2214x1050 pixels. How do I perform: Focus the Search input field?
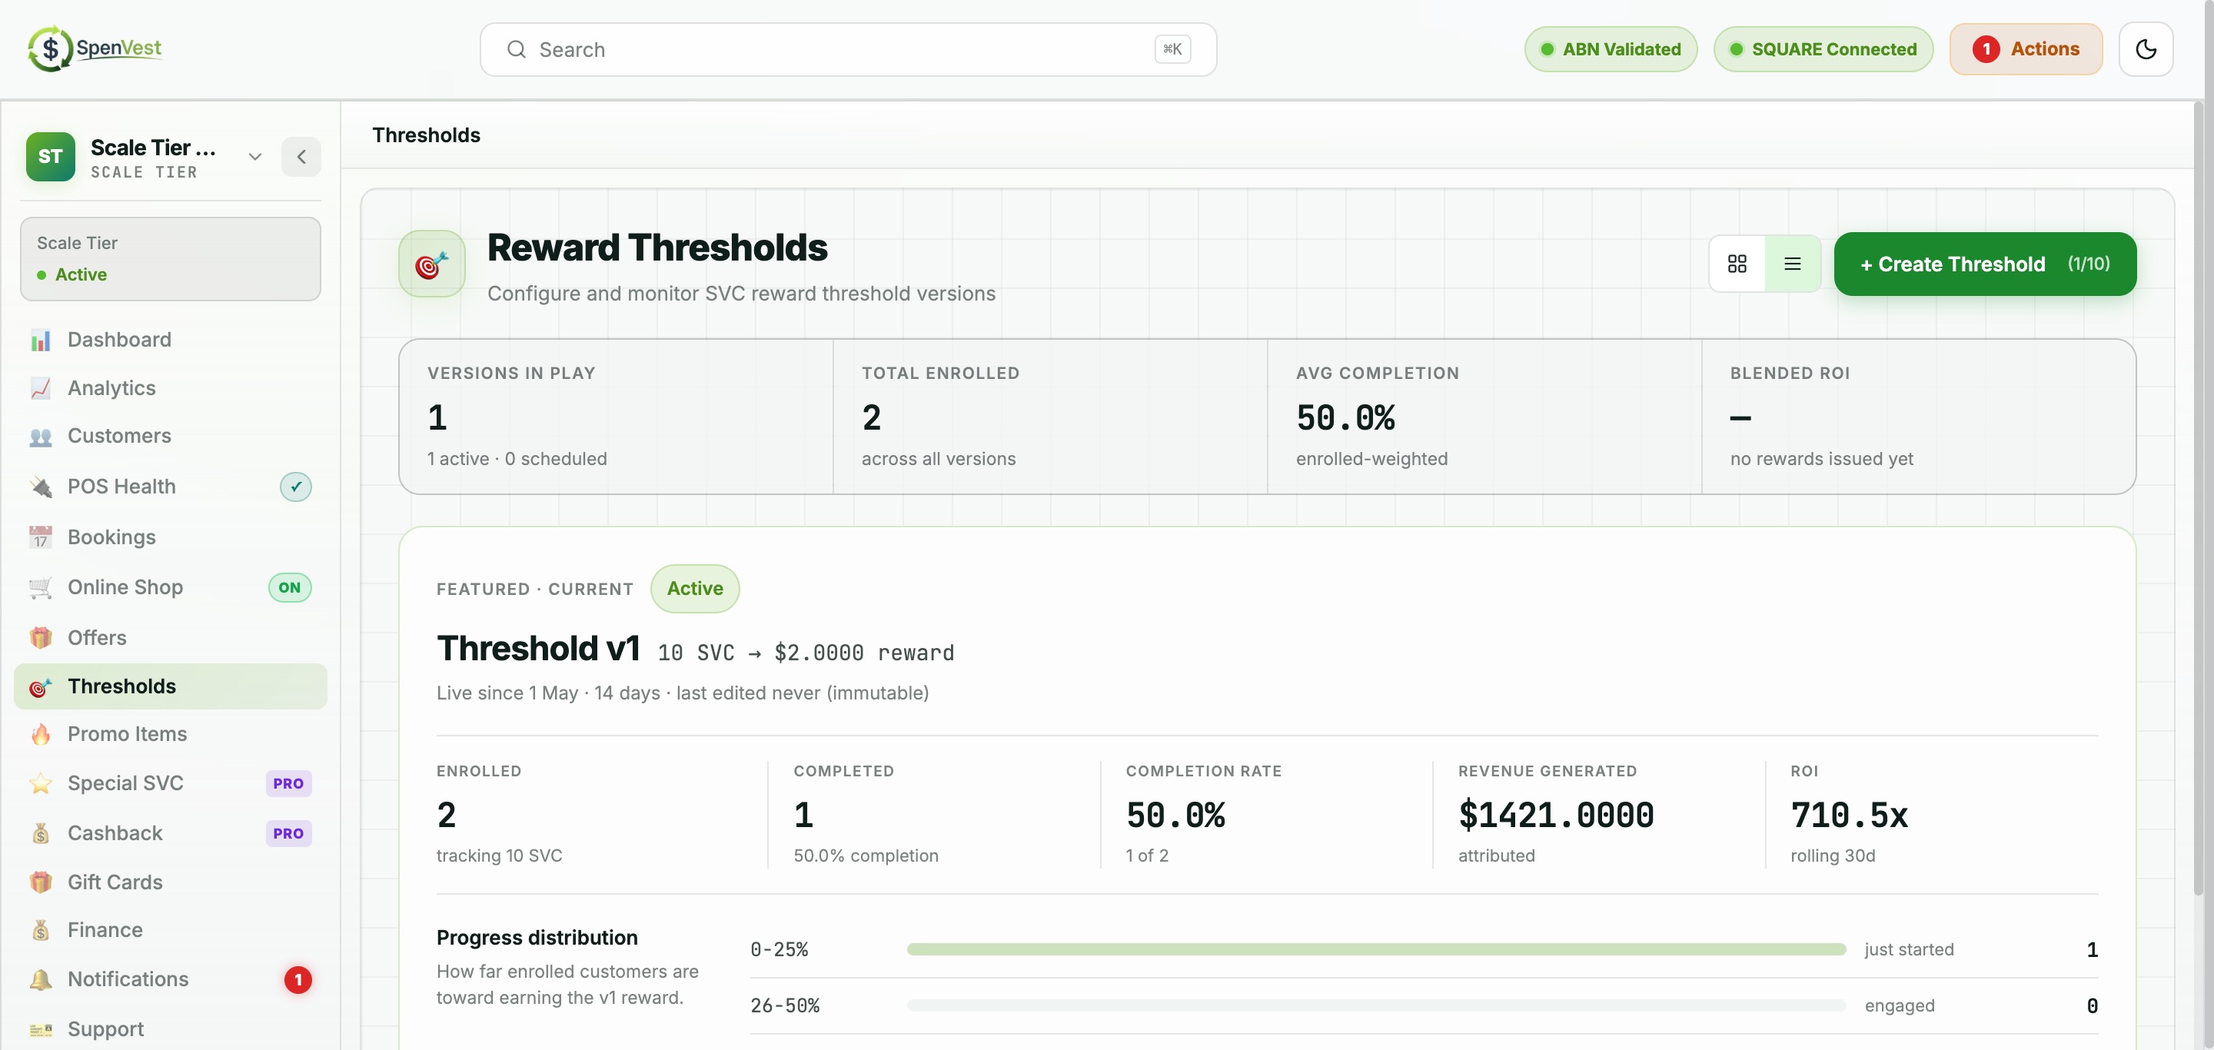point(847,50)
